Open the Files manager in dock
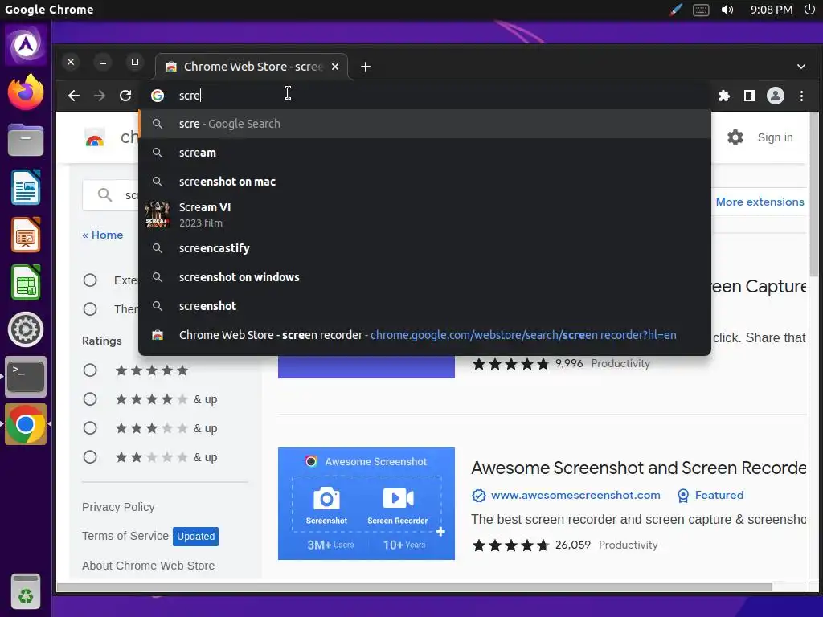This screenshot has height=617, width=823. [x=26, y=140]
